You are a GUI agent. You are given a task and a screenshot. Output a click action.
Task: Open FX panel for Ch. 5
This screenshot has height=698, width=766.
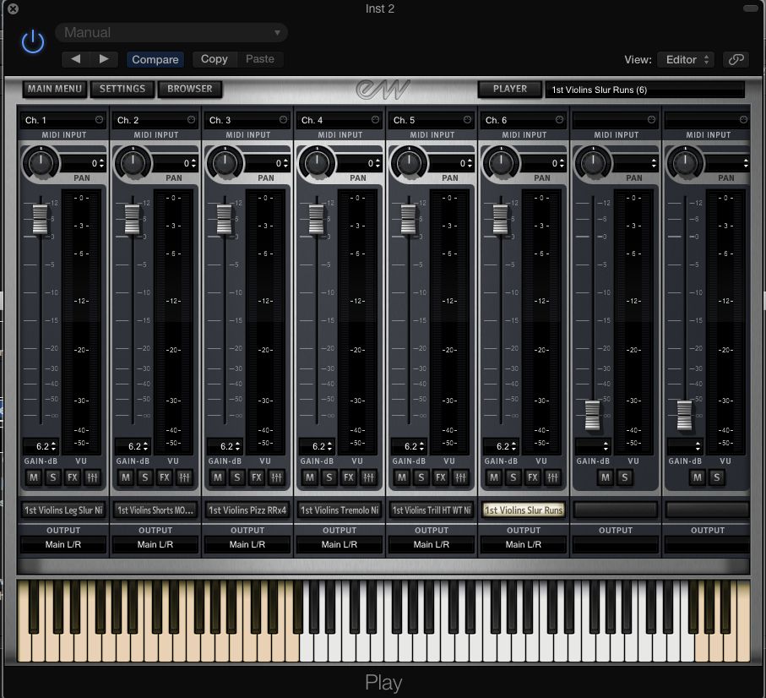click(441, 477)
